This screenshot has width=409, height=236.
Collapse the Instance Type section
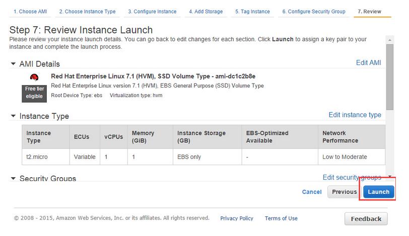[x=13, y=116]
